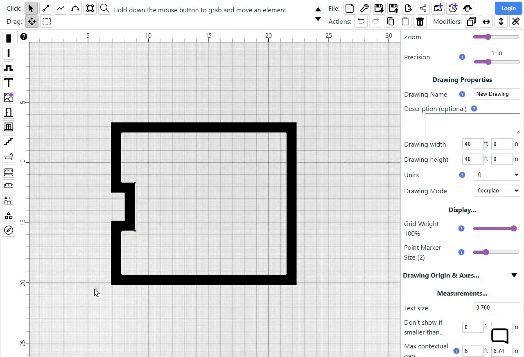
Task: Enable the marquee selection drag mode
Action: [47, 21]
